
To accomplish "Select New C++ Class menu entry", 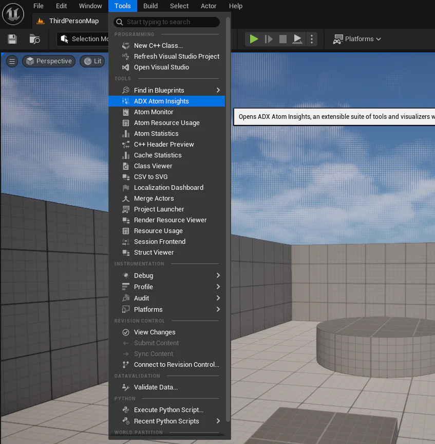I will [x=167, y=46].
